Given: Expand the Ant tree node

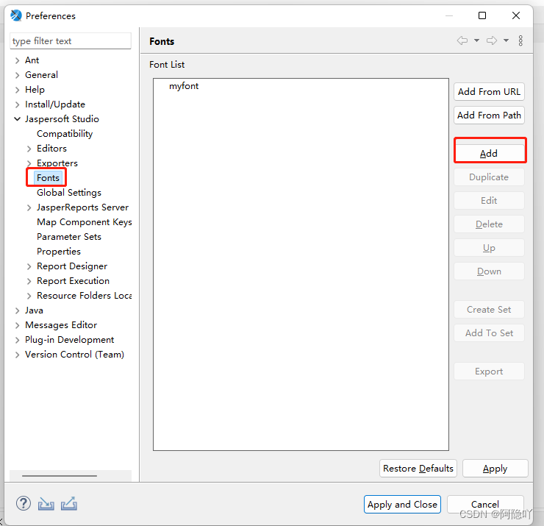Looking at the screenshot, I should [18, 60].
